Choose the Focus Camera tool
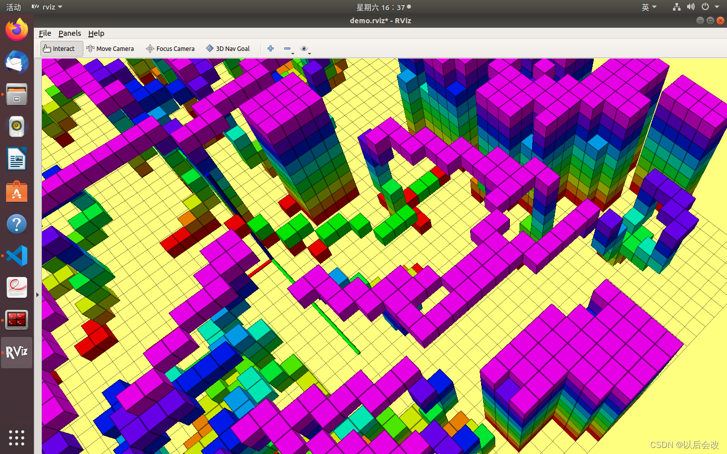Screen dimensions: 727x454 tap(170, 48)
